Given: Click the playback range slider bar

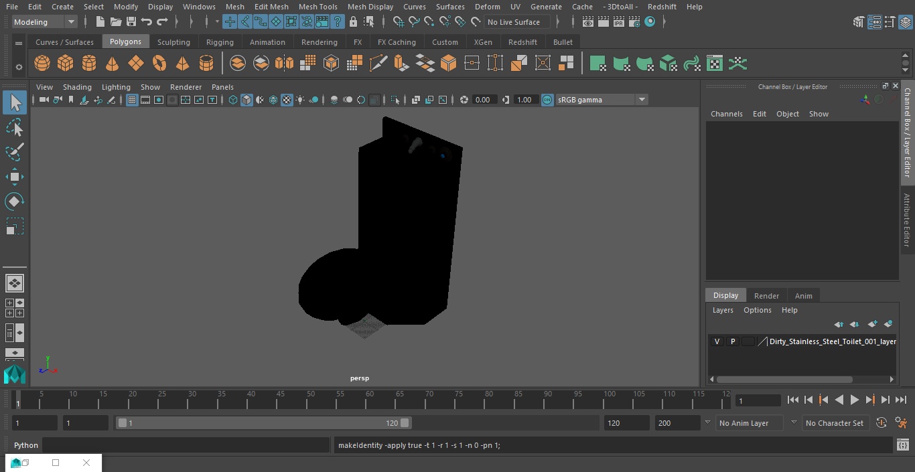Looking at the screenshot, I should 264,423.
